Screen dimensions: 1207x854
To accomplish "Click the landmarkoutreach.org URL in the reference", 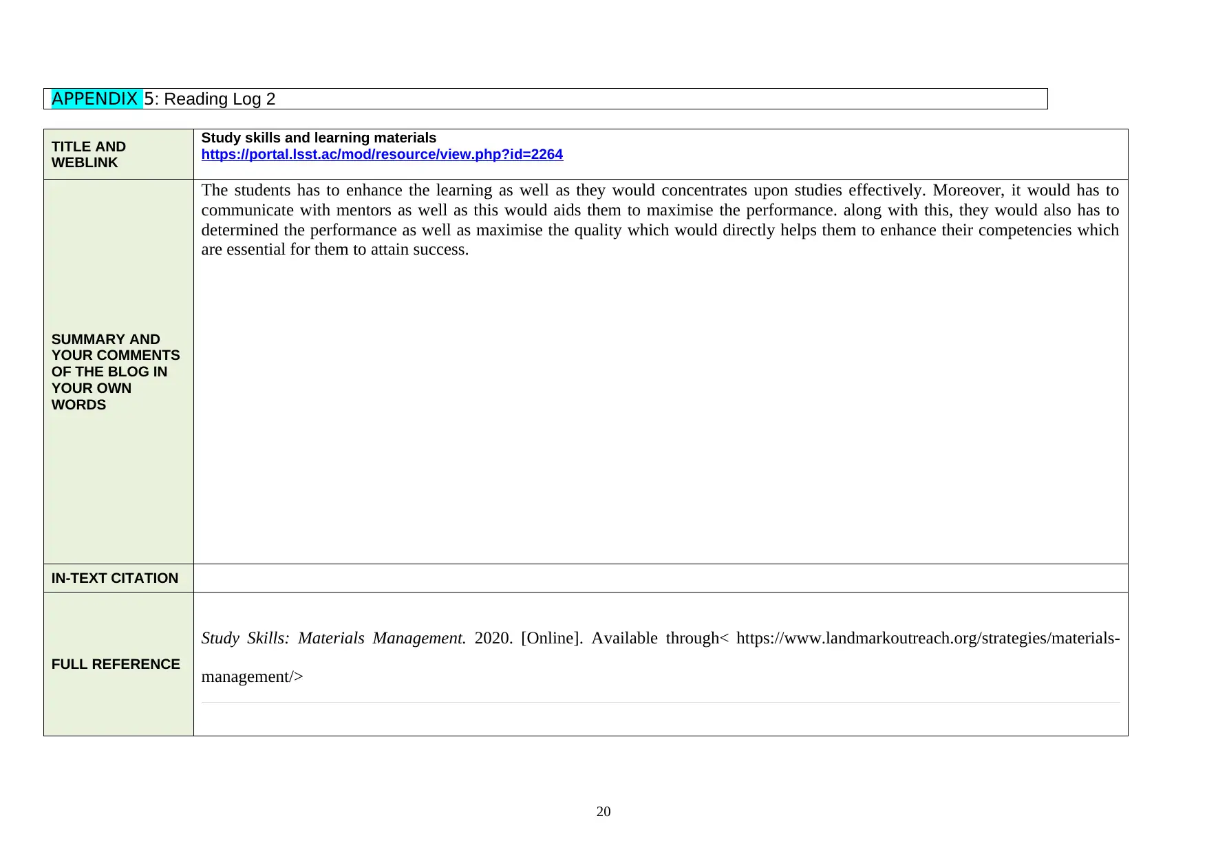I will (x=928, y=639).
